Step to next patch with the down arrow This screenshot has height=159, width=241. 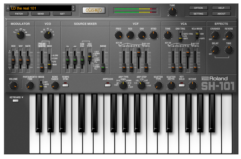click(x=74, y=10)
